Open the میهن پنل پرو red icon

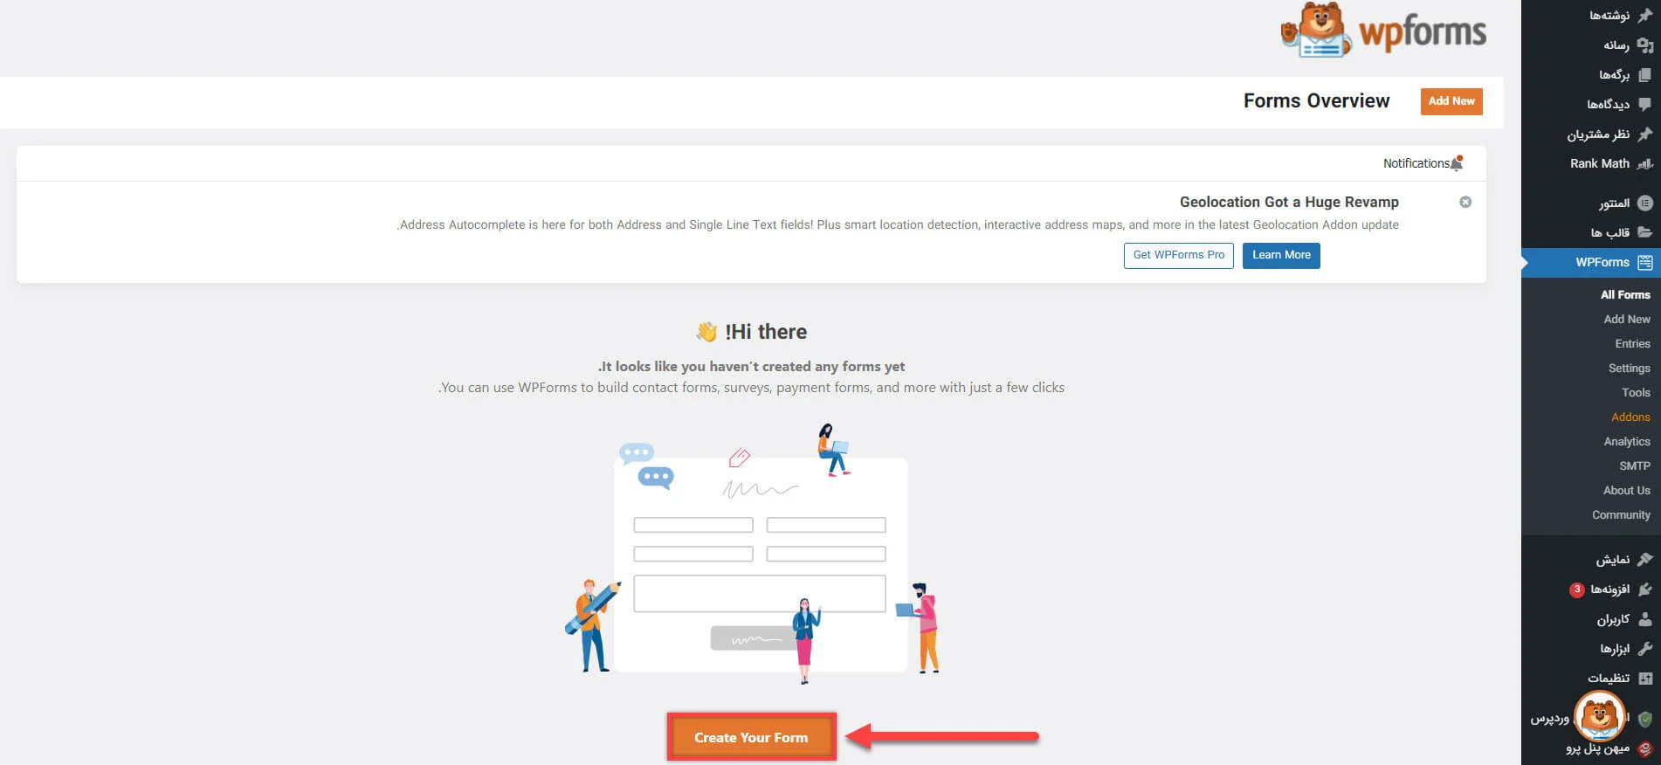tap(1645, 748)
